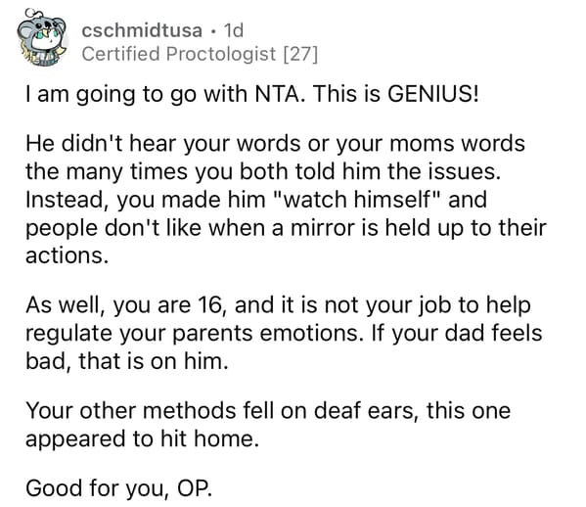Click the line about a mirror held up
586x507 pixels.
(x=286, y=228)
